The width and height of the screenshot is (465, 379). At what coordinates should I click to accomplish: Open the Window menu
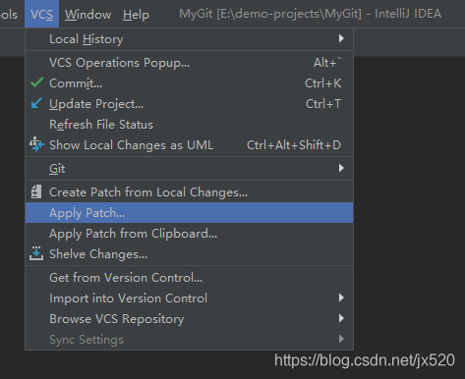pyautogui.click(x=87, y=15)
